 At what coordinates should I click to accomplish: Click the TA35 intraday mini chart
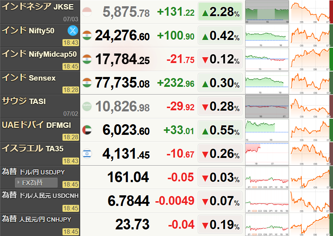point(267,154)
